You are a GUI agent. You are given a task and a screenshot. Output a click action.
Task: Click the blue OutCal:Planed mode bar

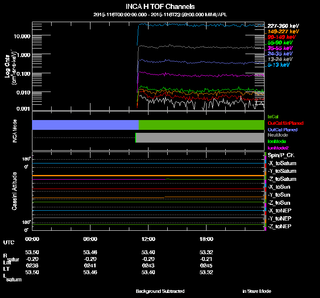[x=85, y=125]
